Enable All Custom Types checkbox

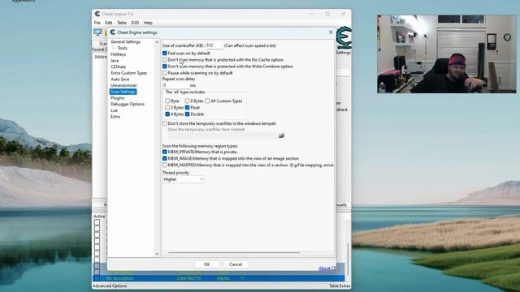(x=207, y=101)
